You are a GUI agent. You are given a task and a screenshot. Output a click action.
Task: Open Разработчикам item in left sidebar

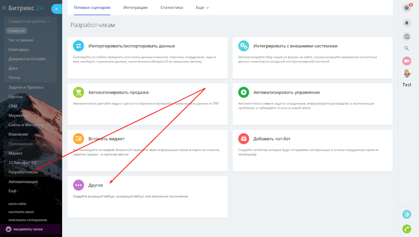click(23, 172)
